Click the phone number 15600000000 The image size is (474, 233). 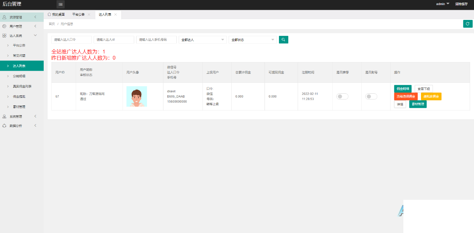point(177,101)
